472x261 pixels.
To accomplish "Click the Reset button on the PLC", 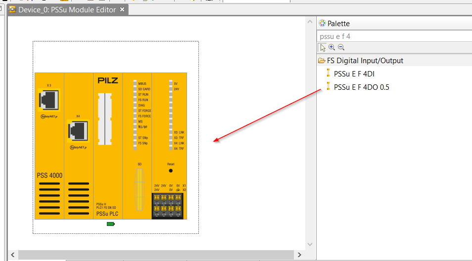I will pyautogui.click(x=171, y=171).
